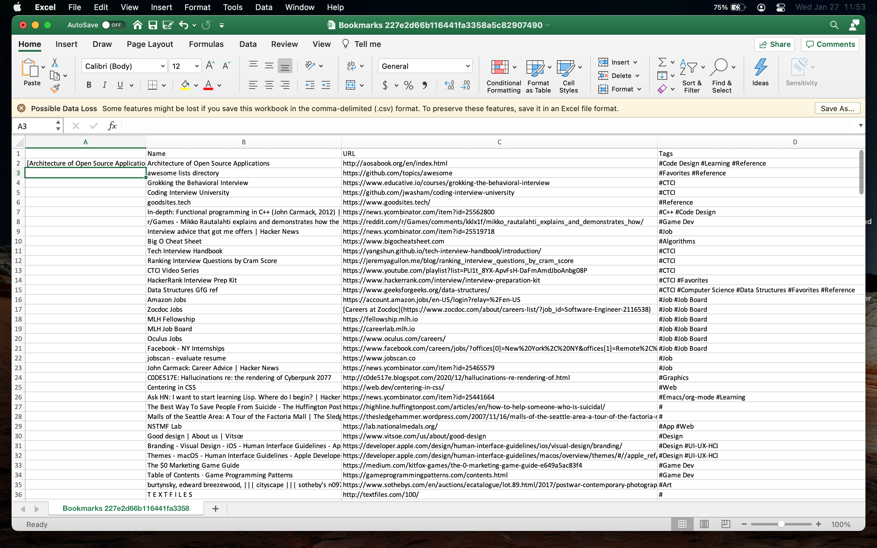Toggle Center horizontal alignment
877x548 pixels.
(x=269, y=85)
